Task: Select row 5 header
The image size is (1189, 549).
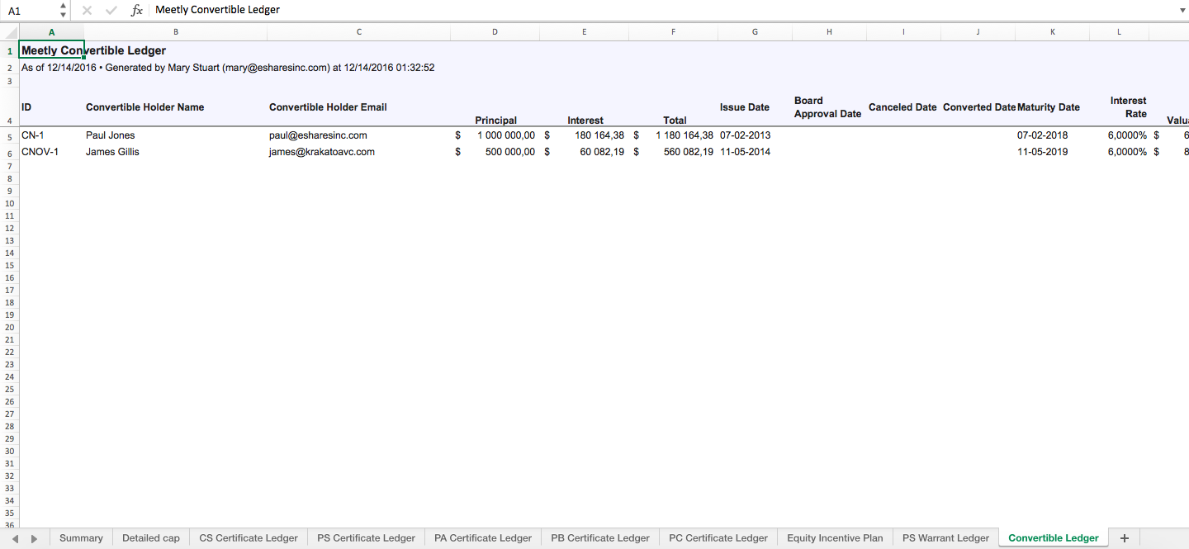Action: [9, 136]
